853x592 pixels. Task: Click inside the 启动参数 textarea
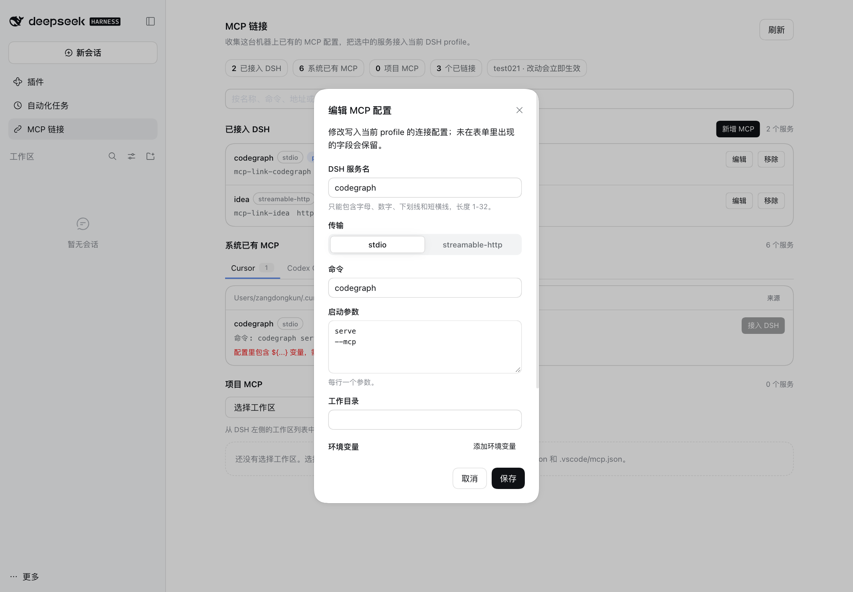click(425, 347)
